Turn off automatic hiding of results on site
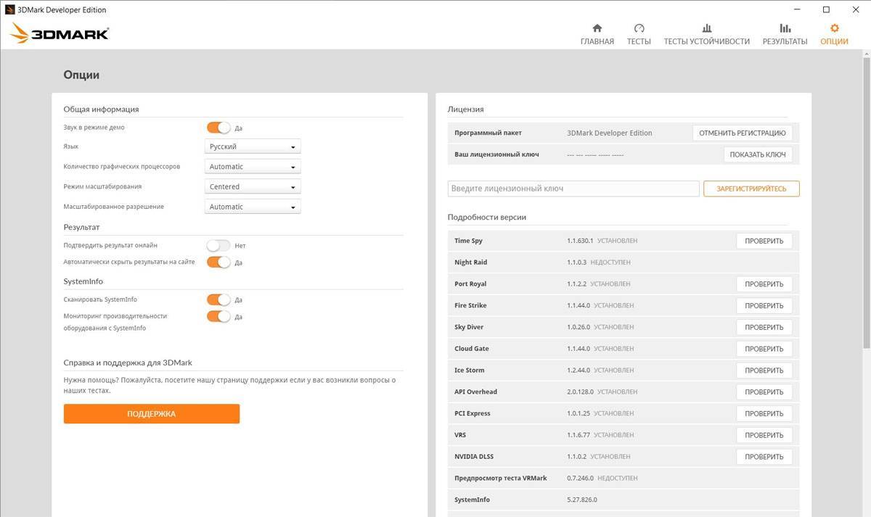871x517 pixels. (218, 262)
